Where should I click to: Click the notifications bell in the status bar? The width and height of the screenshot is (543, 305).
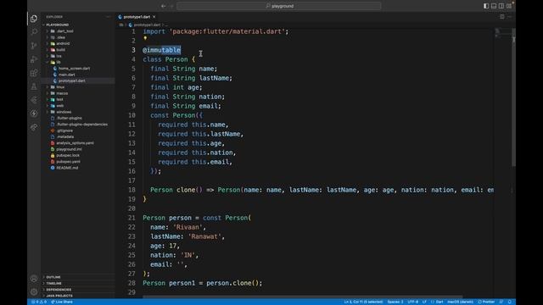509,302
